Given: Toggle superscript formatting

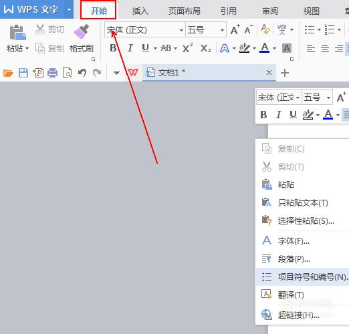Looking at the screenshot, I should click(187, 48).
